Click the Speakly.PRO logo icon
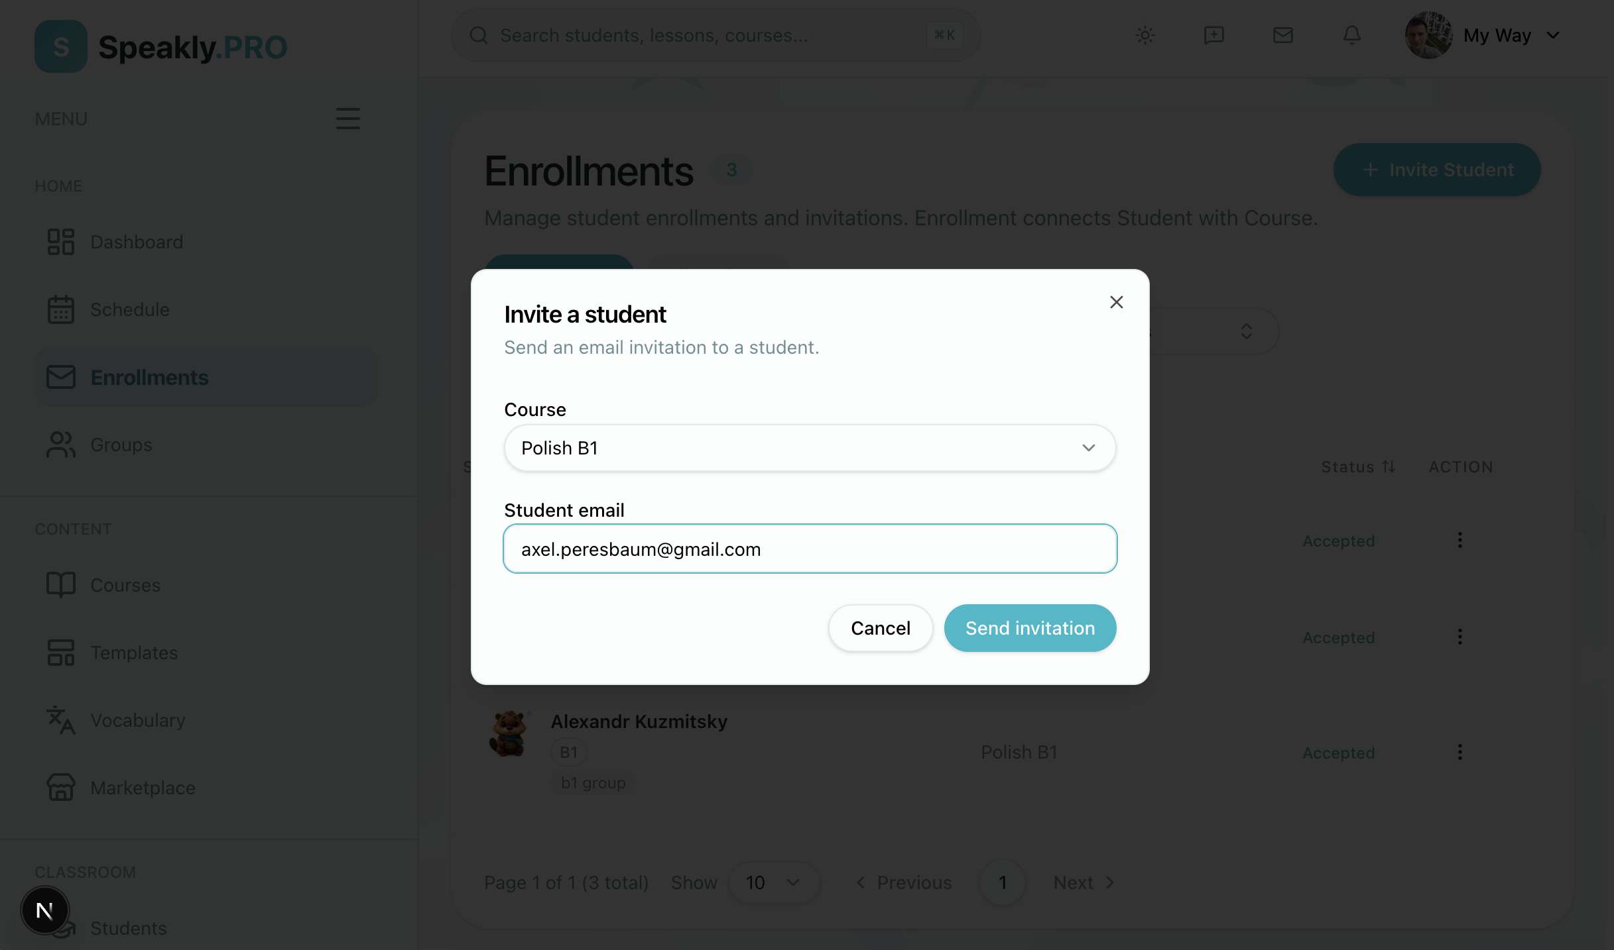 coord(61,46)
